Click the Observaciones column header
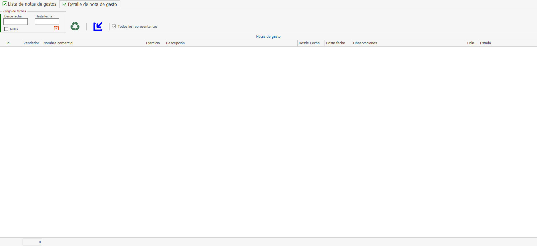This screenshot has height=246, width=537. click(408, 43)
